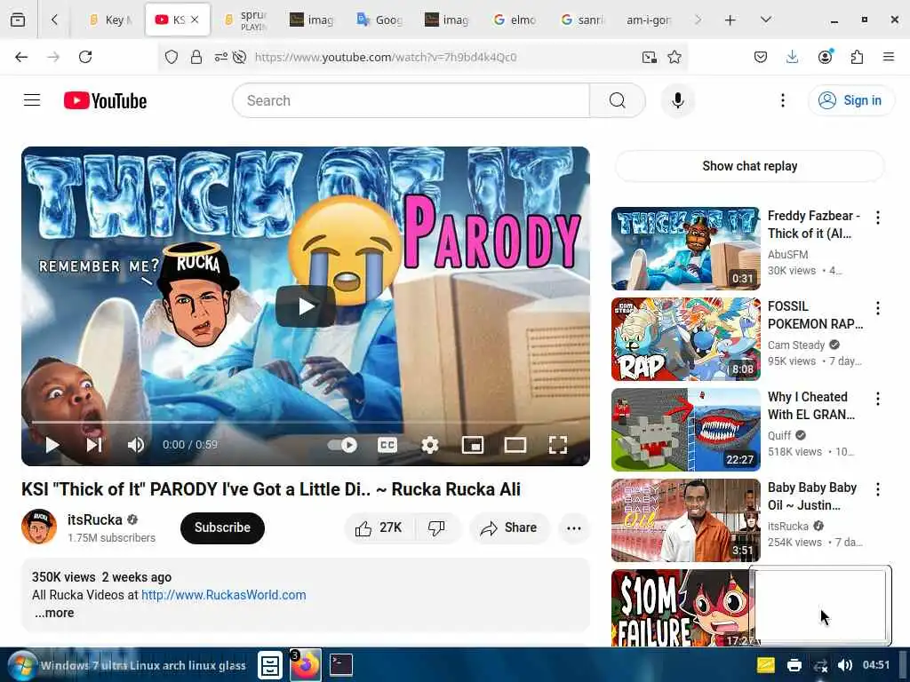Open FOSSIL POKEMON RAP video title

[x=815, y=315]
